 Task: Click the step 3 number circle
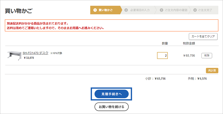click(x=161, y=10)
